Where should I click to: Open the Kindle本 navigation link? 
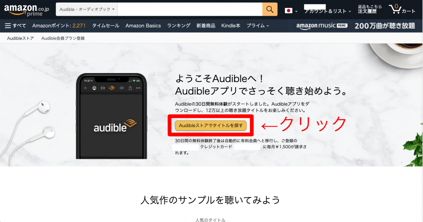[x=231, y=26]
